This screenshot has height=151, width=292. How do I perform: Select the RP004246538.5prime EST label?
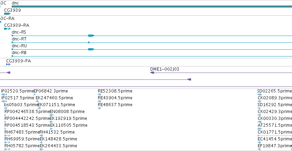point(27,112)
